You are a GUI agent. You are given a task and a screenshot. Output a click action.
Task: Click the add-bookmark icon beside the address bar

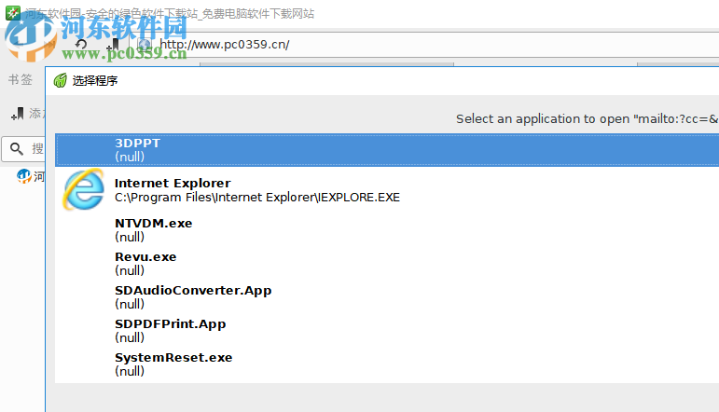click(113, 45)
